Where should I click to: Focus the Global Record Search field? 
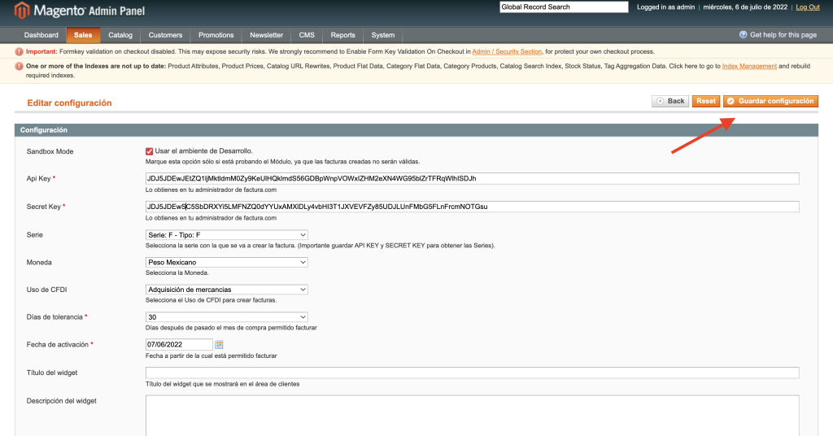coord(564,7)
